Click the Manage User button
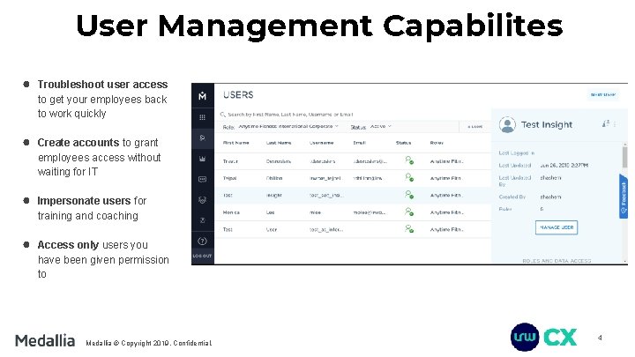 (557, 227)
